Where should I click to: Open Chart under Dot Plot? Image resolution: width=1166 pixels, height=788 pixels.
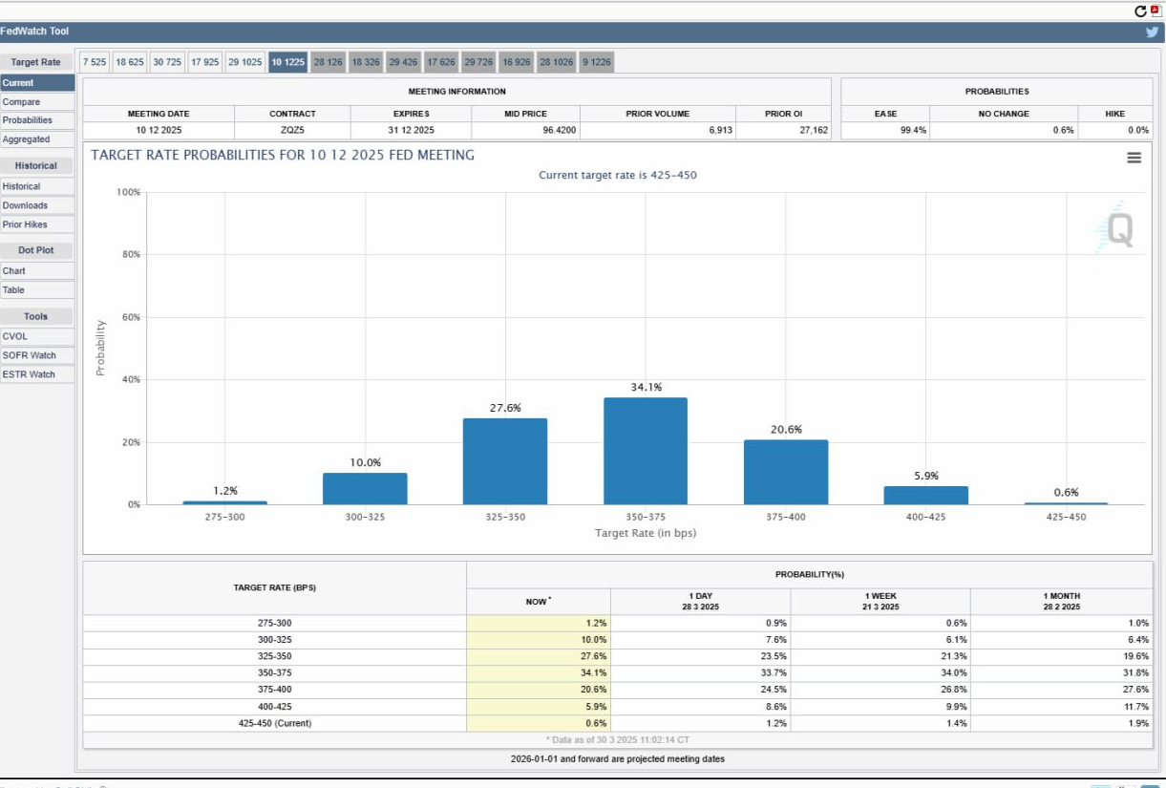(37, 271)
